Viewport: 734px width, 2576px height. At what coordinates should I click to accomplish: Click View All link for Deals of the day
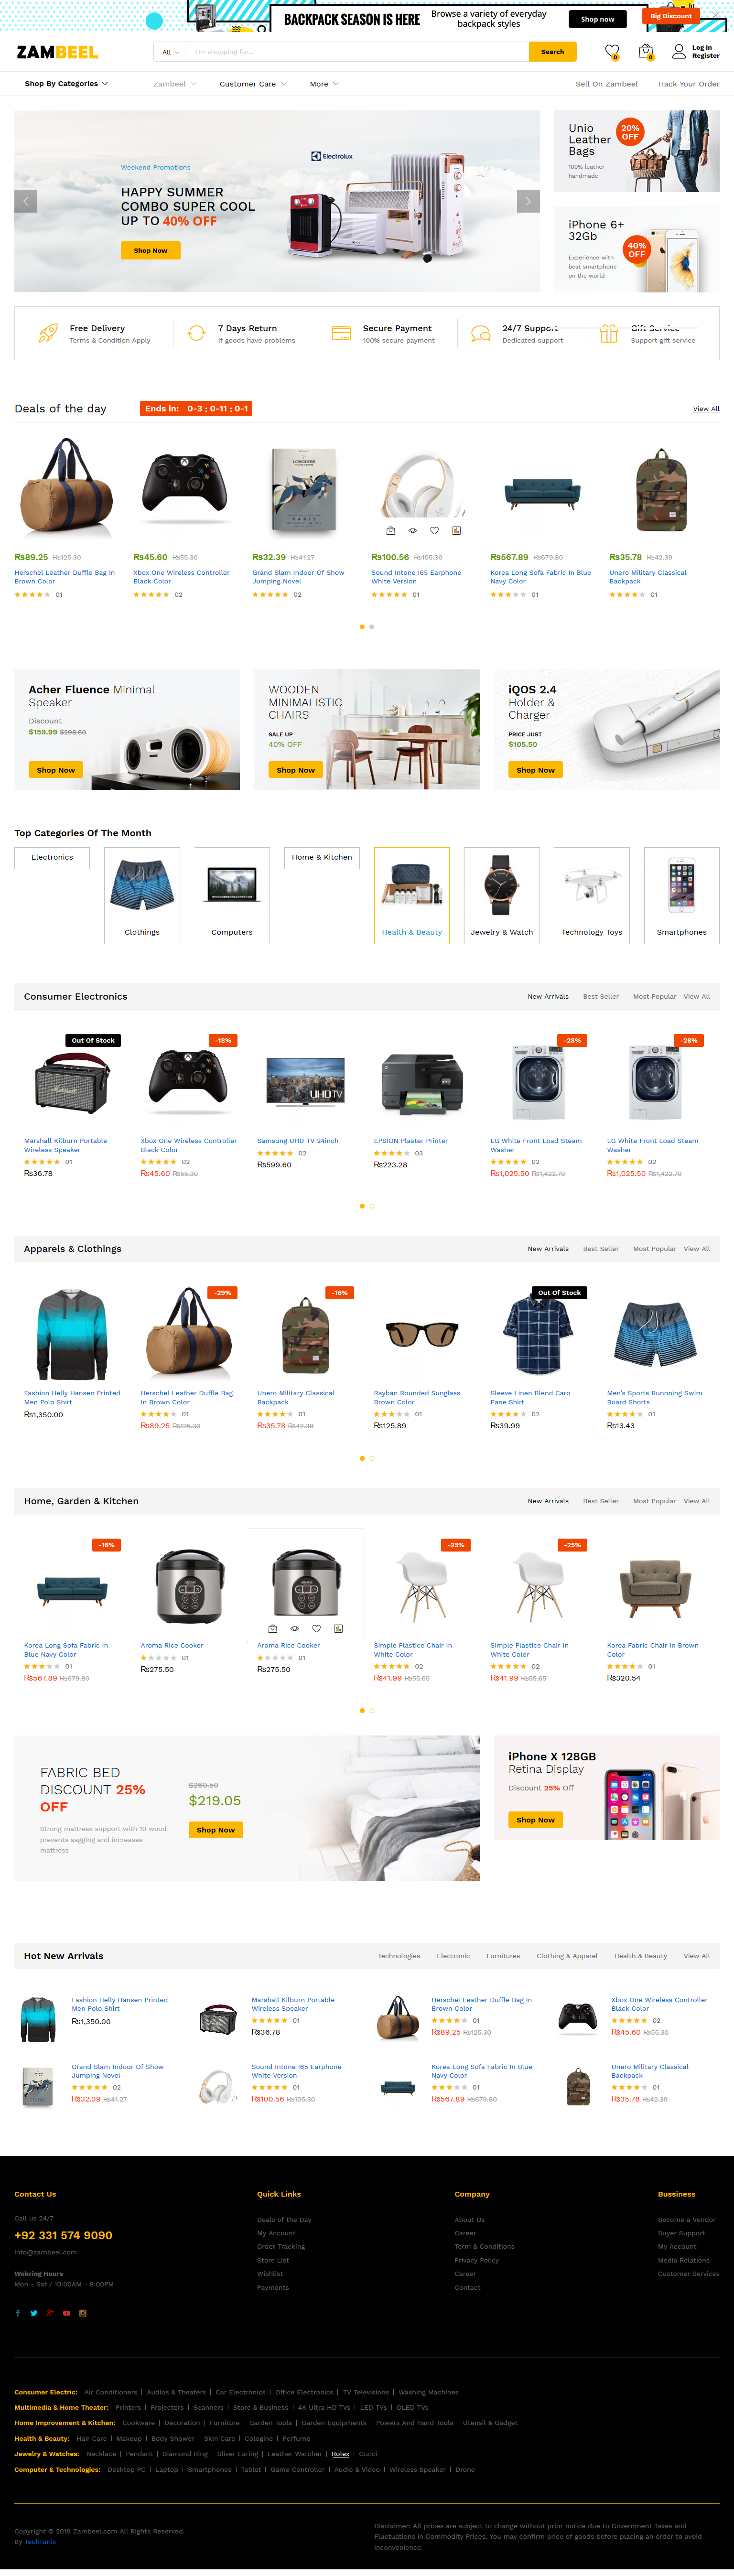tap(706, 409)
